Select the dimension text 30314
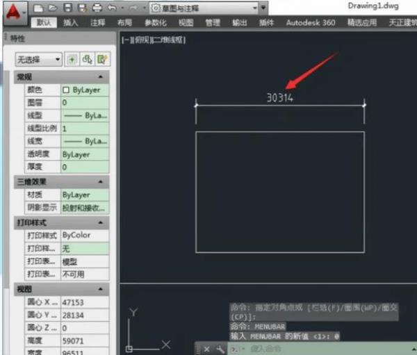Image resolution: width=417 pixels, height=355 pixels. [280, 98]
